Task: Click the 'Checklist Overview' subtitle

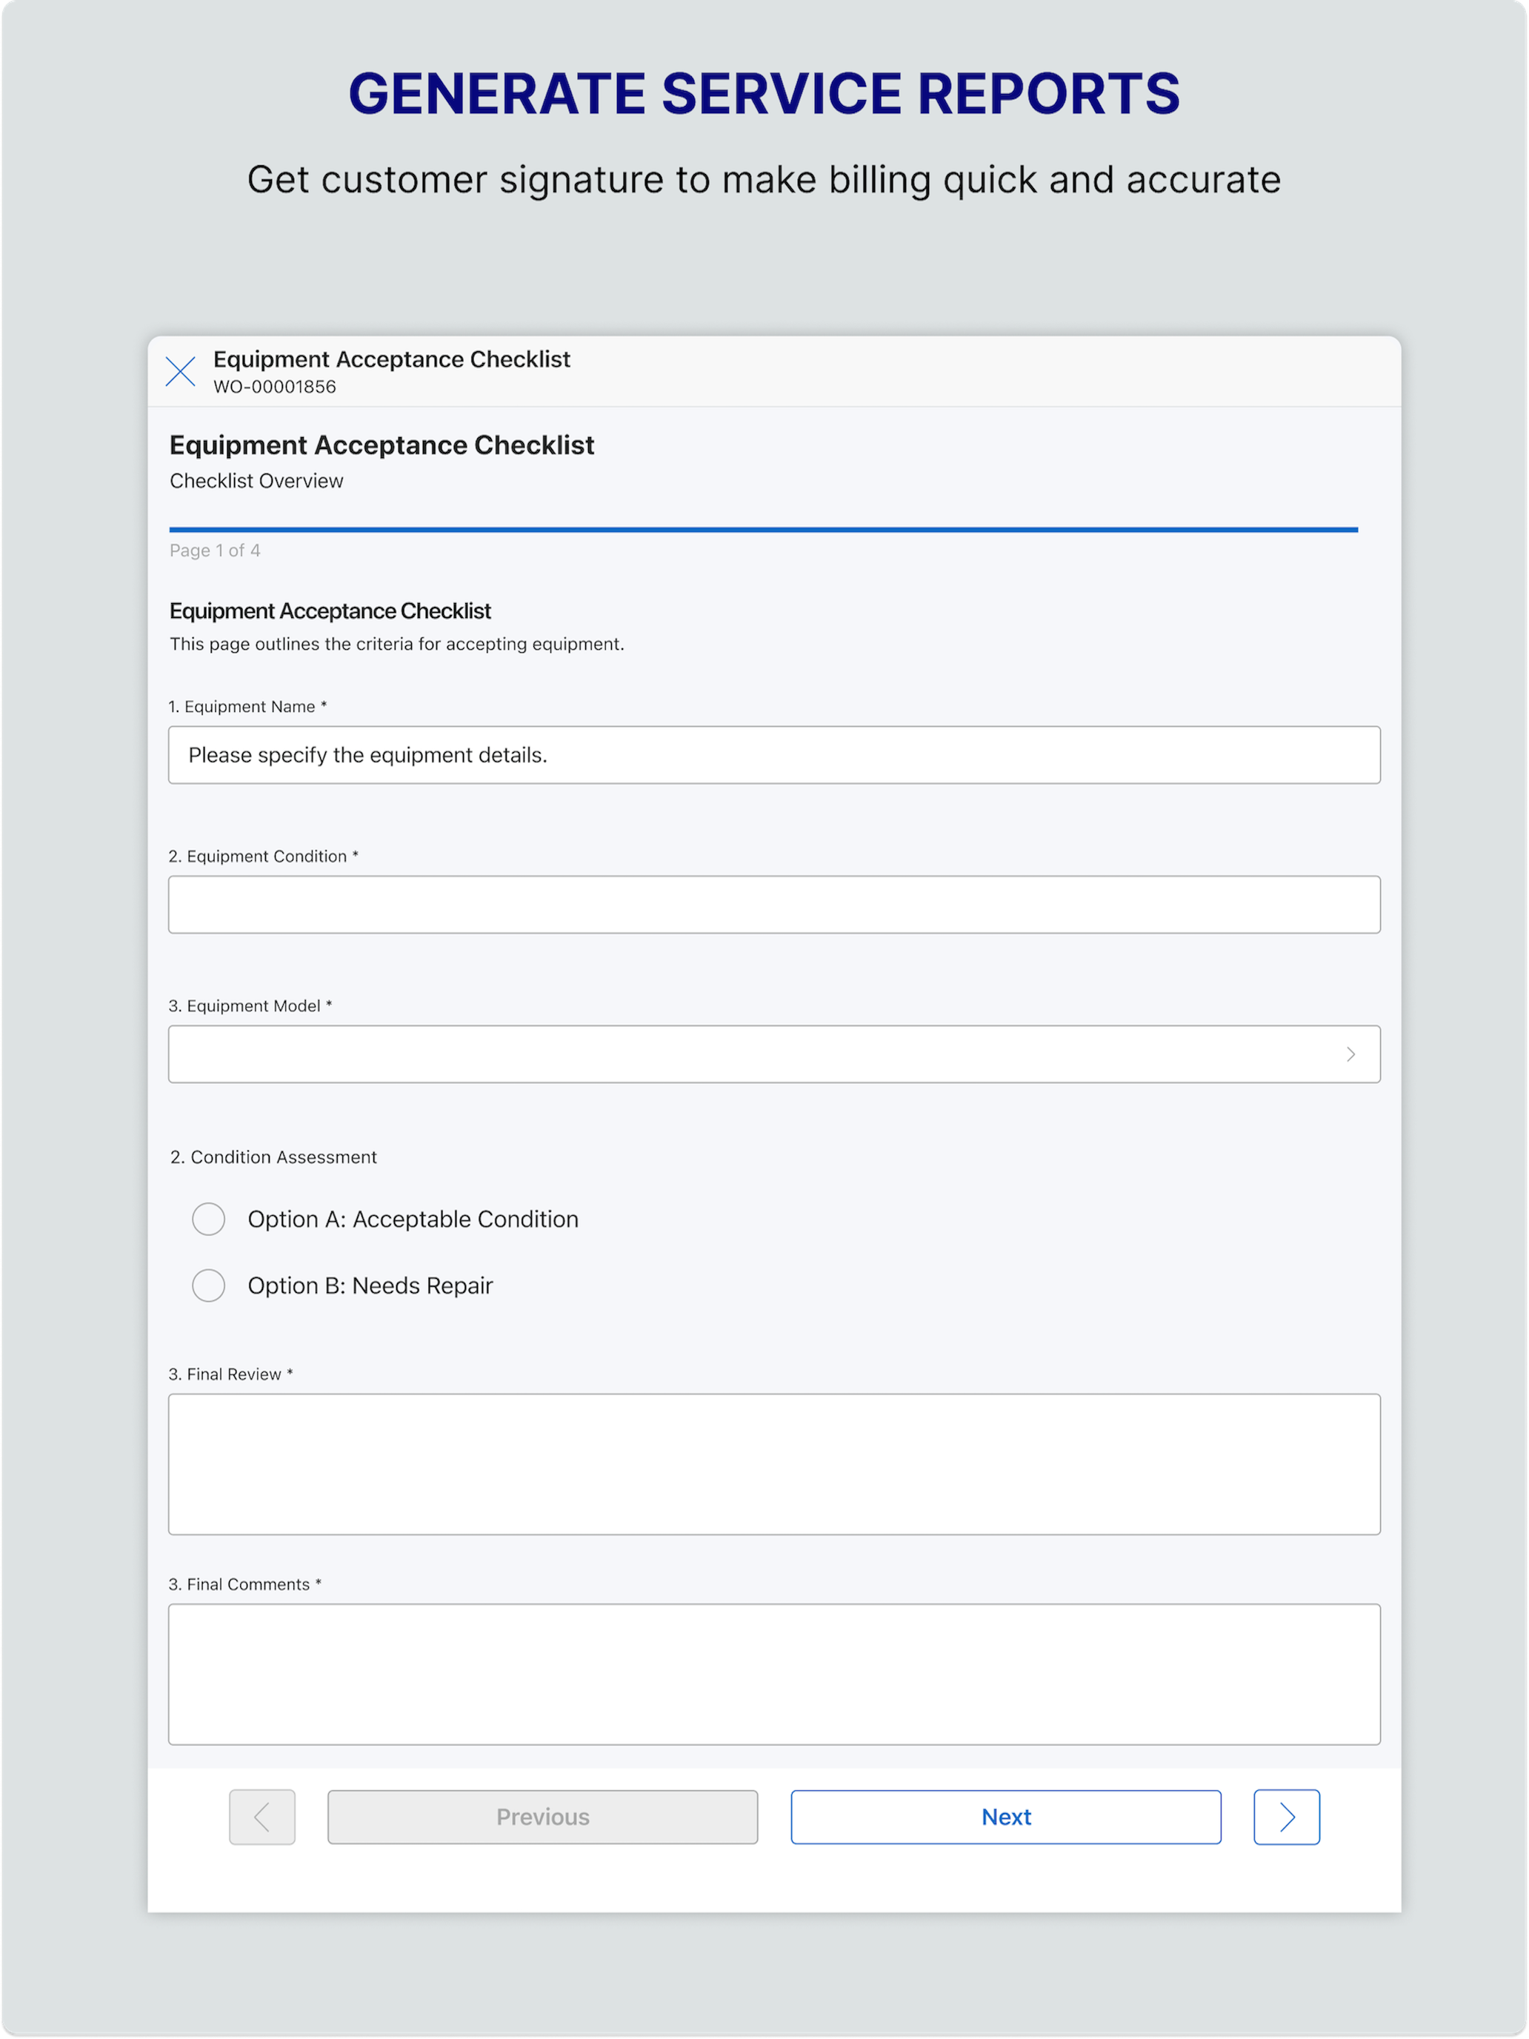Action: point(256,481)
